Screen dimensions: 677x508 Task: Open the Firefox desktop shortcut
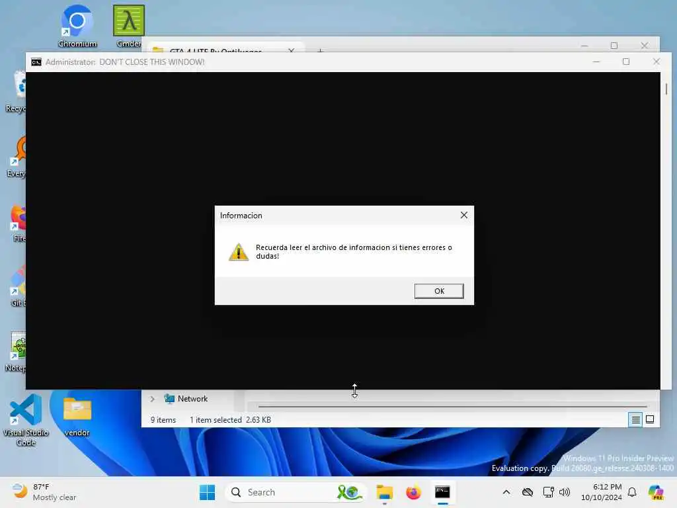pyautogui.click(x=18, y=223)
